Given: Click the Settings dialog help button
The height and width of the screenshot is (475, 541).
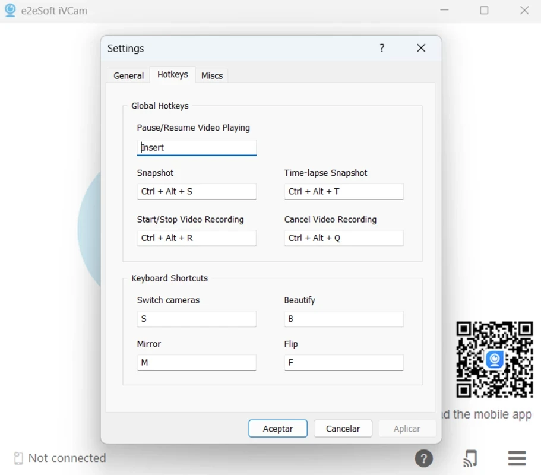Looking at the screenshot, I should pos(382,48).
